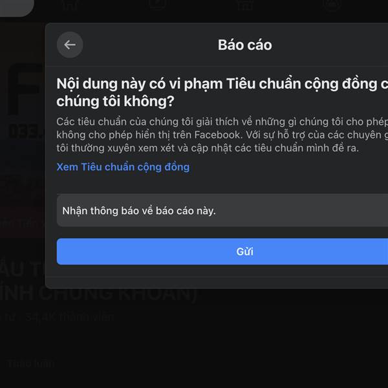The width and height of the screenshot is (388, 388).
Task: Click the dimmed group cover photo on the left
Action: (x=22, y=129)
